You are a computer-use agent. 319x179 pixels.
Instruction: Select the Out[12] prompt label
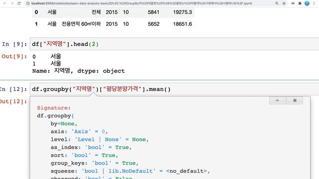pyautogui.click(x=13, y=101)
